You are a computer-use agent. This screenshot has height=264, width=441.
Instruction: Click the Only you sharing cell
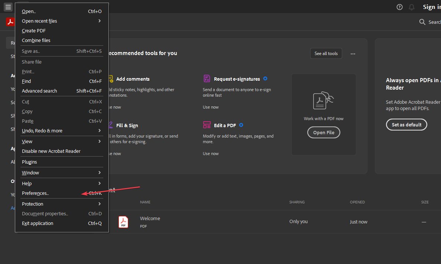click(298, 222)
